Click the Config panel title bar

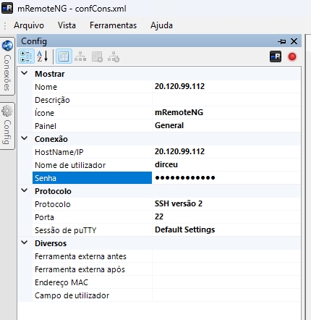click(159, 41)
